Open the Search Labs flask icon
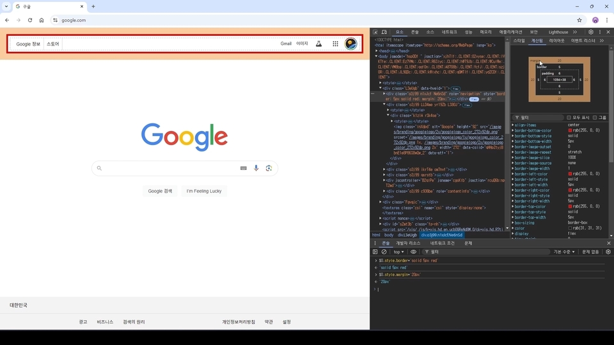The width and height of the screenshot is (614, 345). tap(319, 44)
